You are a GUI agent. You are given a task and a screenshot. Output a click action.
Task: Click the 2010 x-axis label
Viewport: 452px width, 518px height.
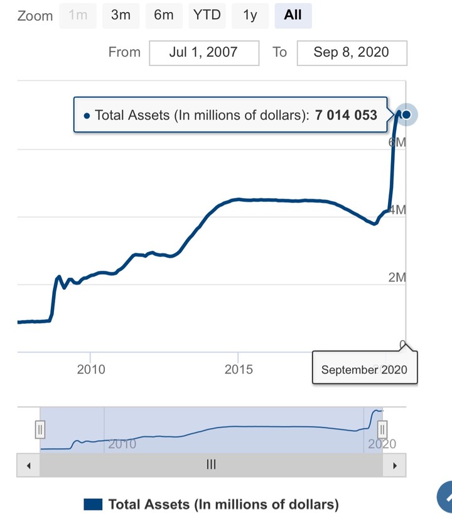[x=91, y=370]
